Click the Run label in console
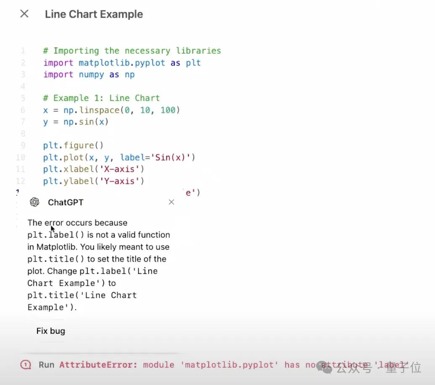435x385 pixels. pos(46,364)
